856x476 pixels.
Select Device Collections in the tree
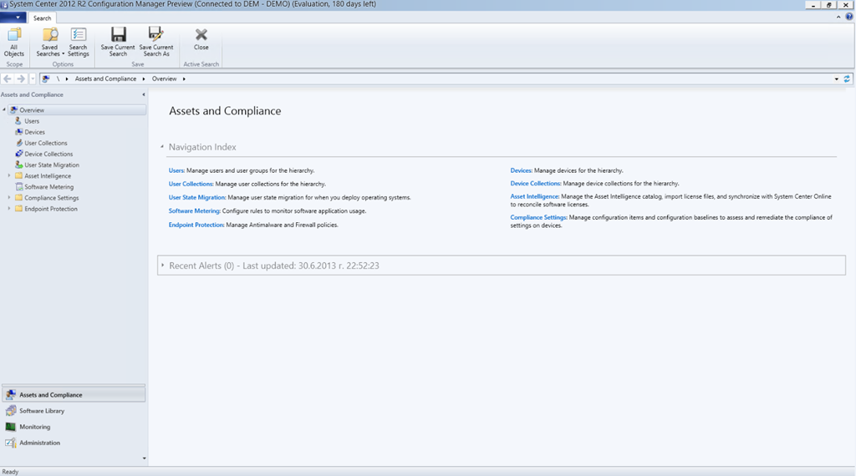(x=48, y=154)
